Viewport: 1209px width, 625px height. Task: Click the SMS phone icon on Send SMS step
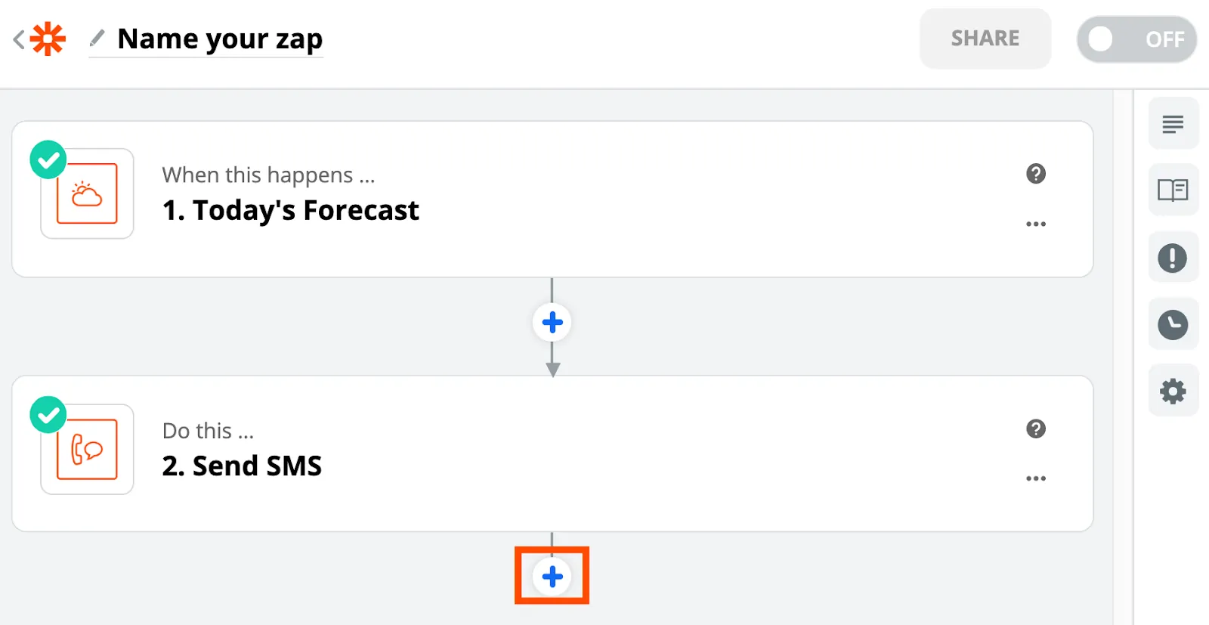86,449
